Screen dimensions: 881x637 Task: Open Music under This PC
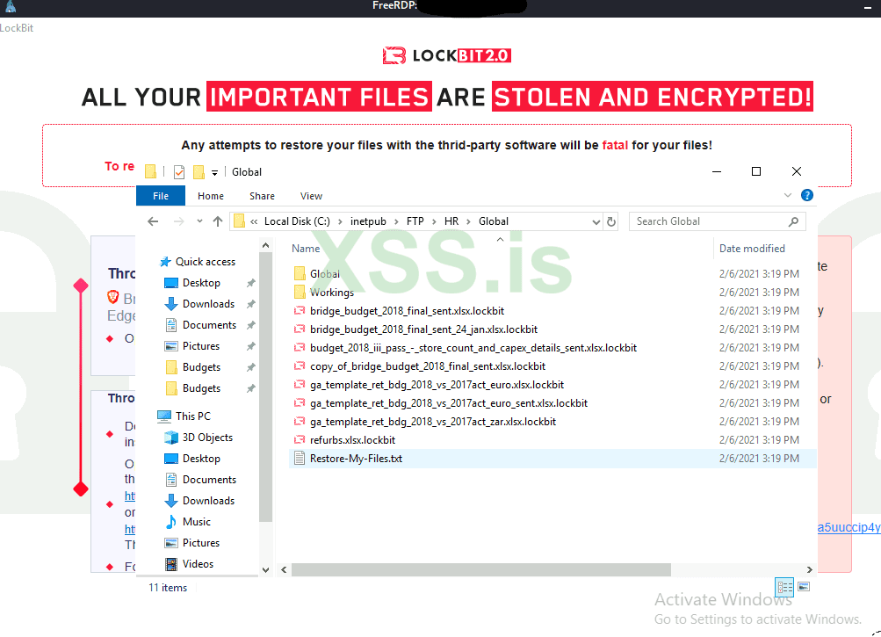[x=196, y=522]
